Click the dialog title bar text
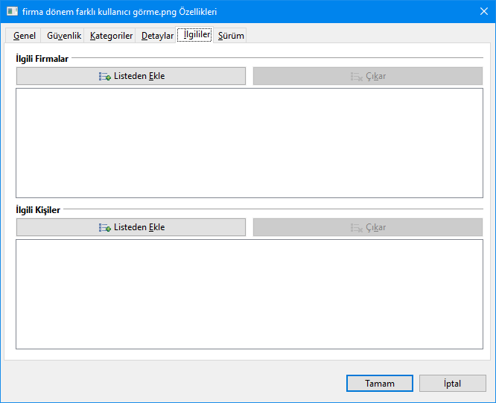The width and height of the screenshot is (496, 403). coord(119,12)
